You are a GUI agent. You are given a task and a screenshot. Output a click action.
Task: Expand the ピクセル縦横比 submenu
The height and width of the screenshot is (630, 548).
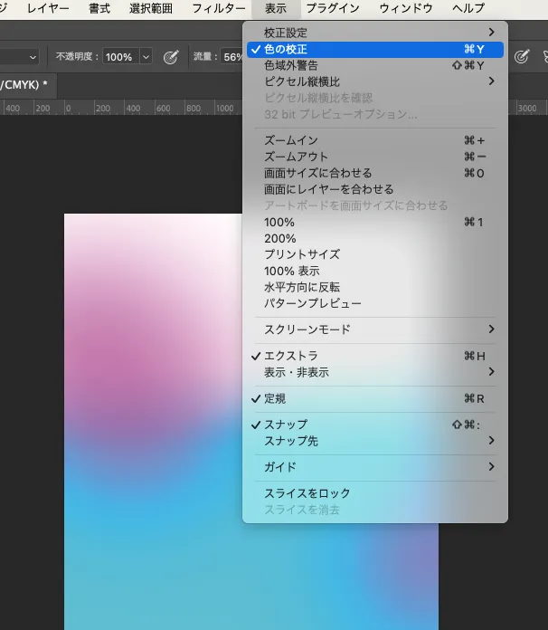[375, 81]
